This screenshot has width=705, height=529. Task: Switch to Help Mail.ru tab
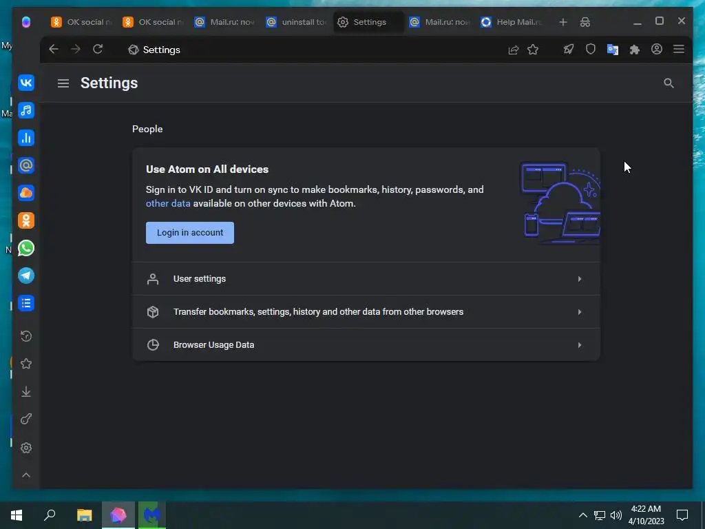pos(512,22)
